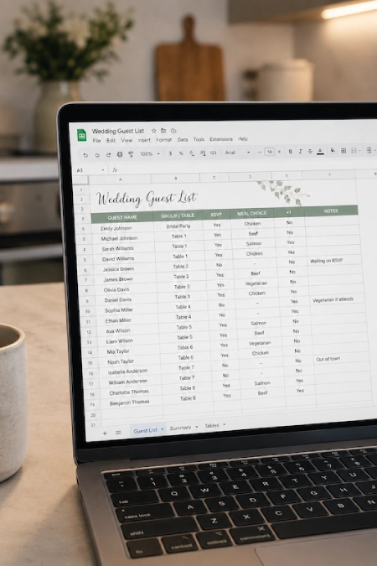Open the Format menu
This screenshot has height=566, width=377.
click(164, 140)
